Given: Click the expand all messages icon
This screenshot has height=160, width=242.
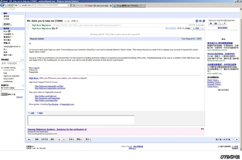Looking at the screenshot, I should click(197, 21).
